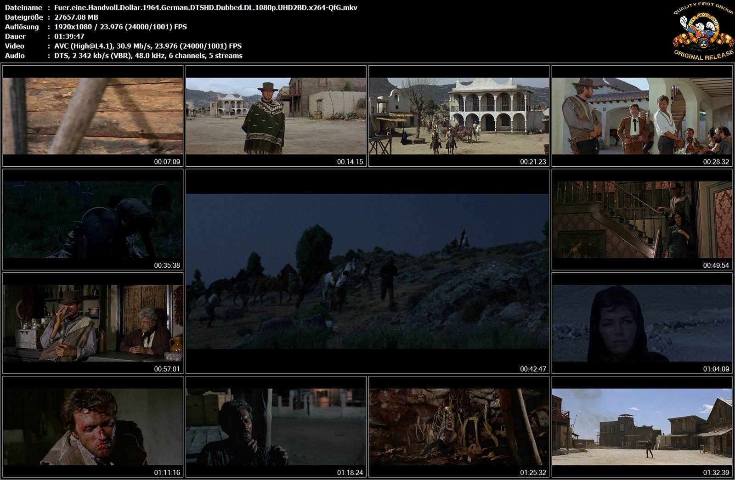Click the Auflösung label
Image resolution: width=735 pixels, height=480 pixels.
click(x=22, y=27)
